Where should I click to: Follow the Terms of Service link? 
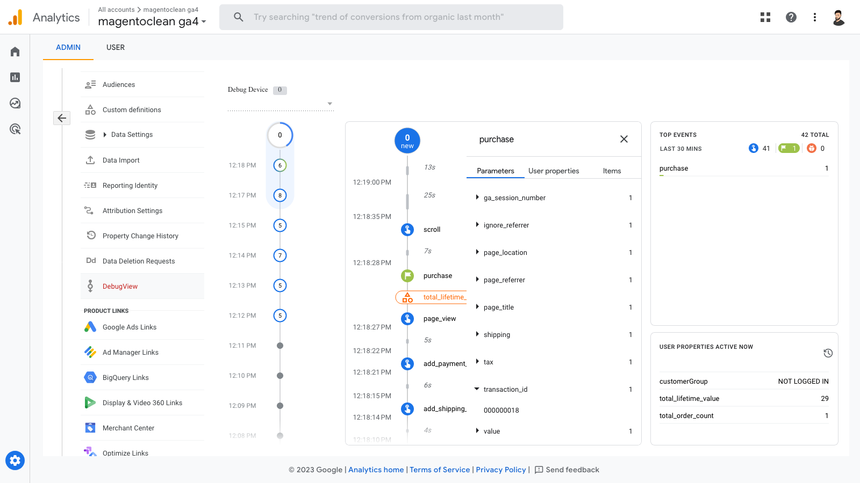[x=440, y=470]
